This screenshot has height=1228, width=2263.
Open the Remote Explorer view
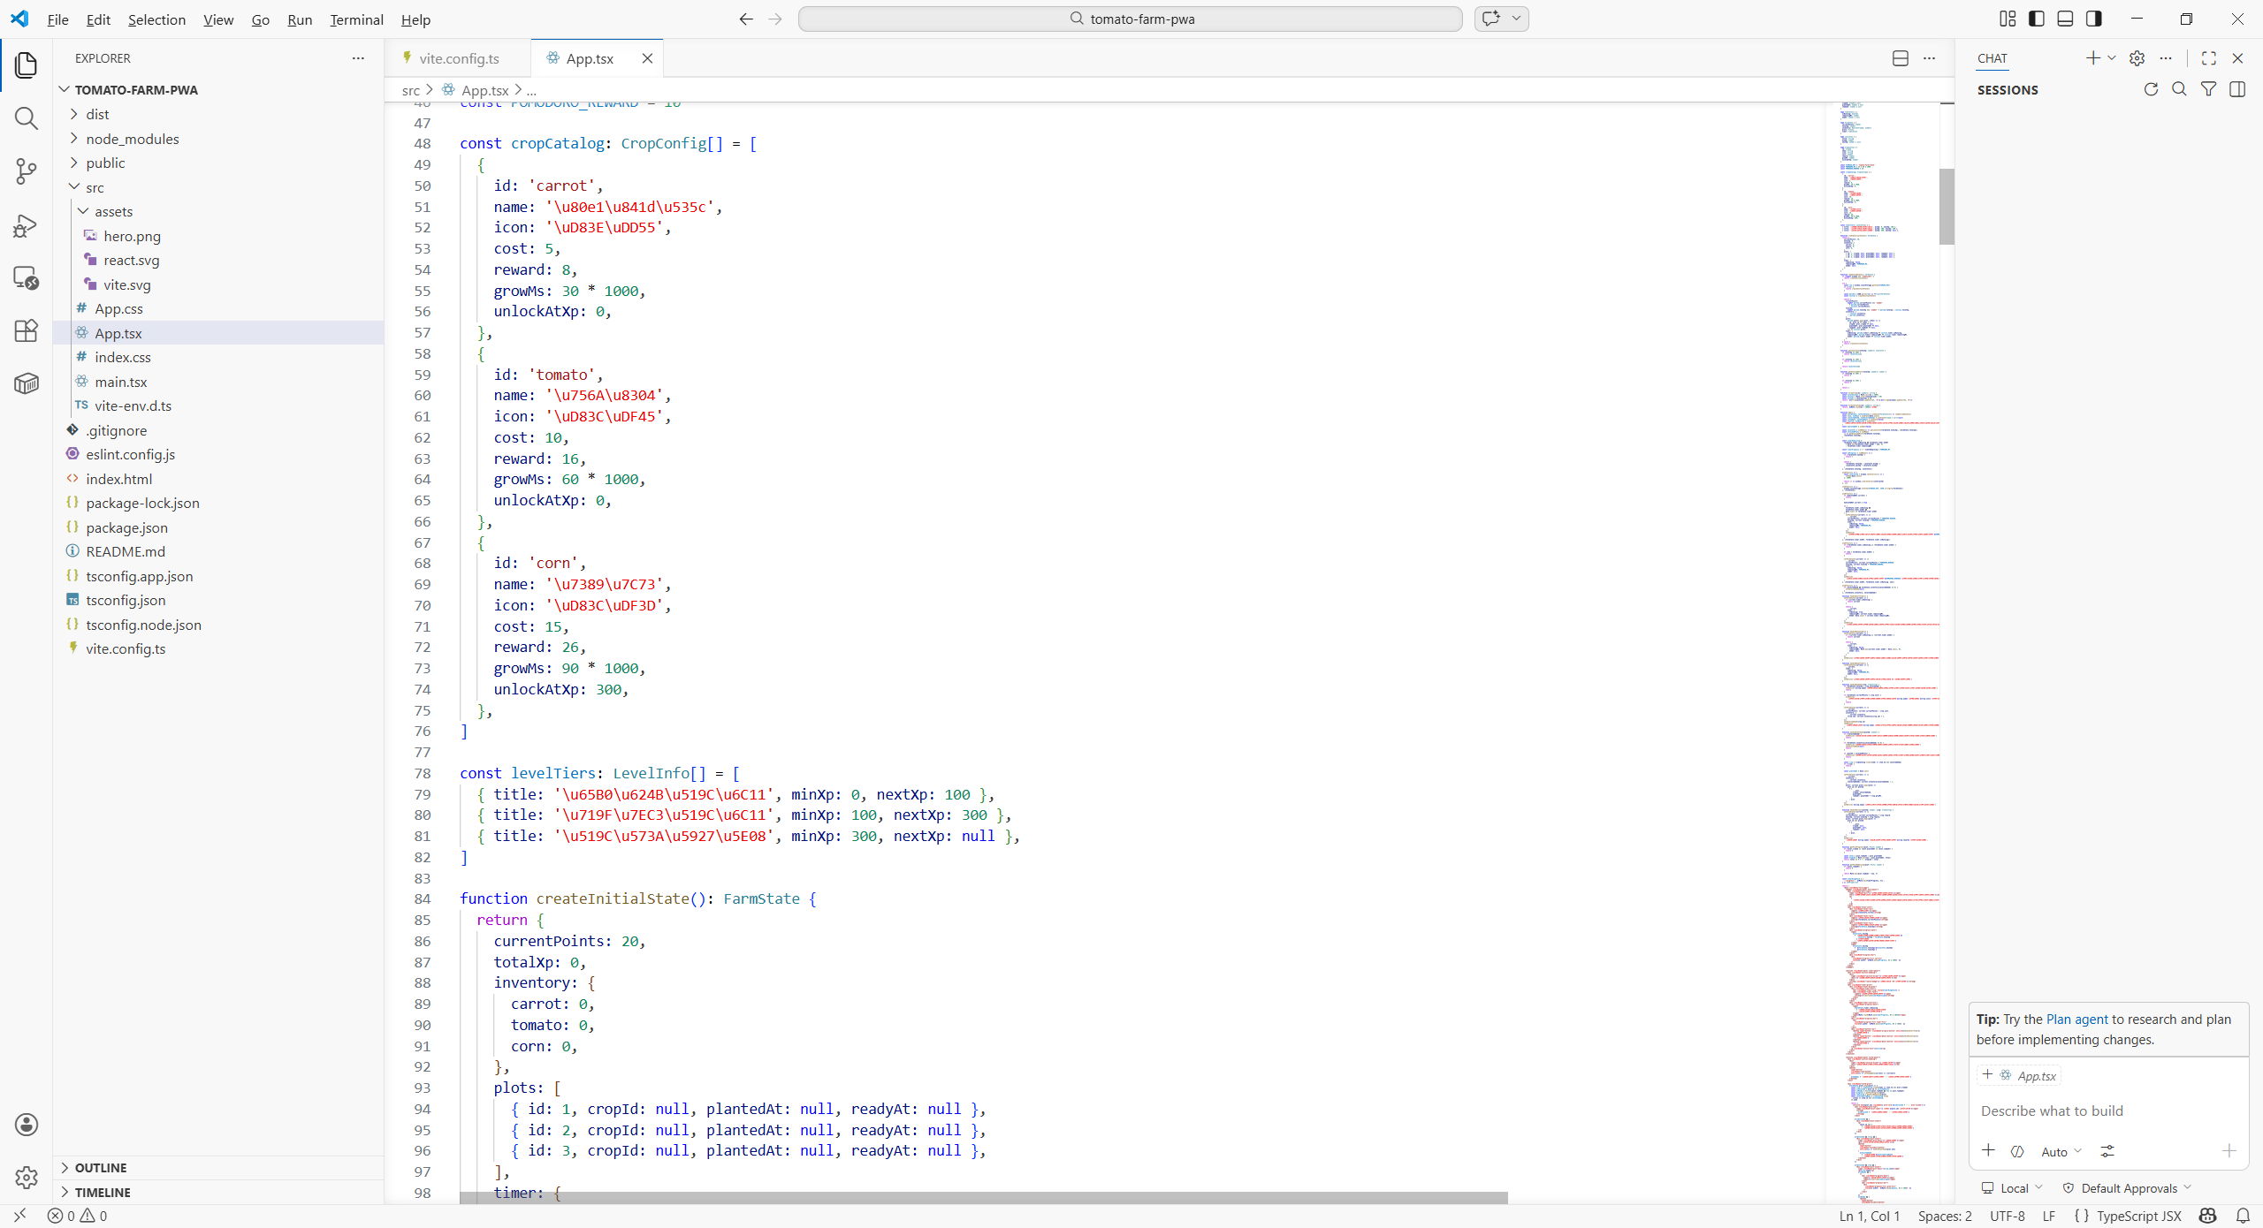click(27, 278)
